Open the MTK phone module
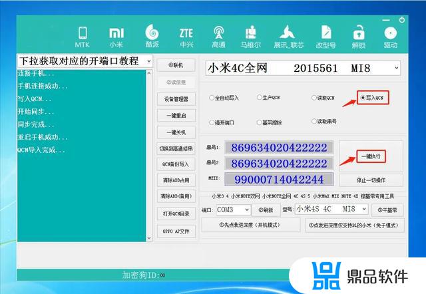Viewport: 426px width, 294px height. pos(83,37)
